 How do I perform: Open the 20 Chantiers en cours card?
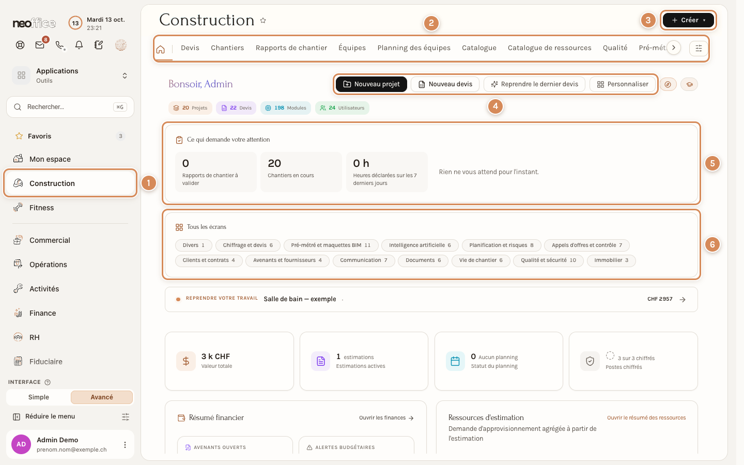click(x=301, y=172)
